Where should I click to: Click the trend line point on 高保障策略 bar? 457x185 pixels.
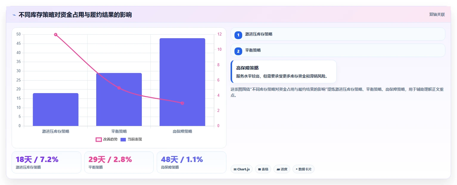(x=182, y=103)
